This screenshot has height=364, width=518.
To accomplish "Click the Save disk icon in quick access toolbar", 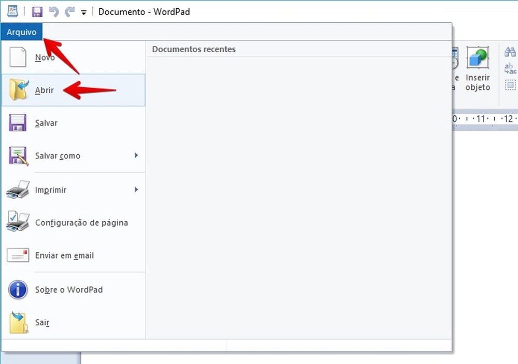I will pos(37,11).
